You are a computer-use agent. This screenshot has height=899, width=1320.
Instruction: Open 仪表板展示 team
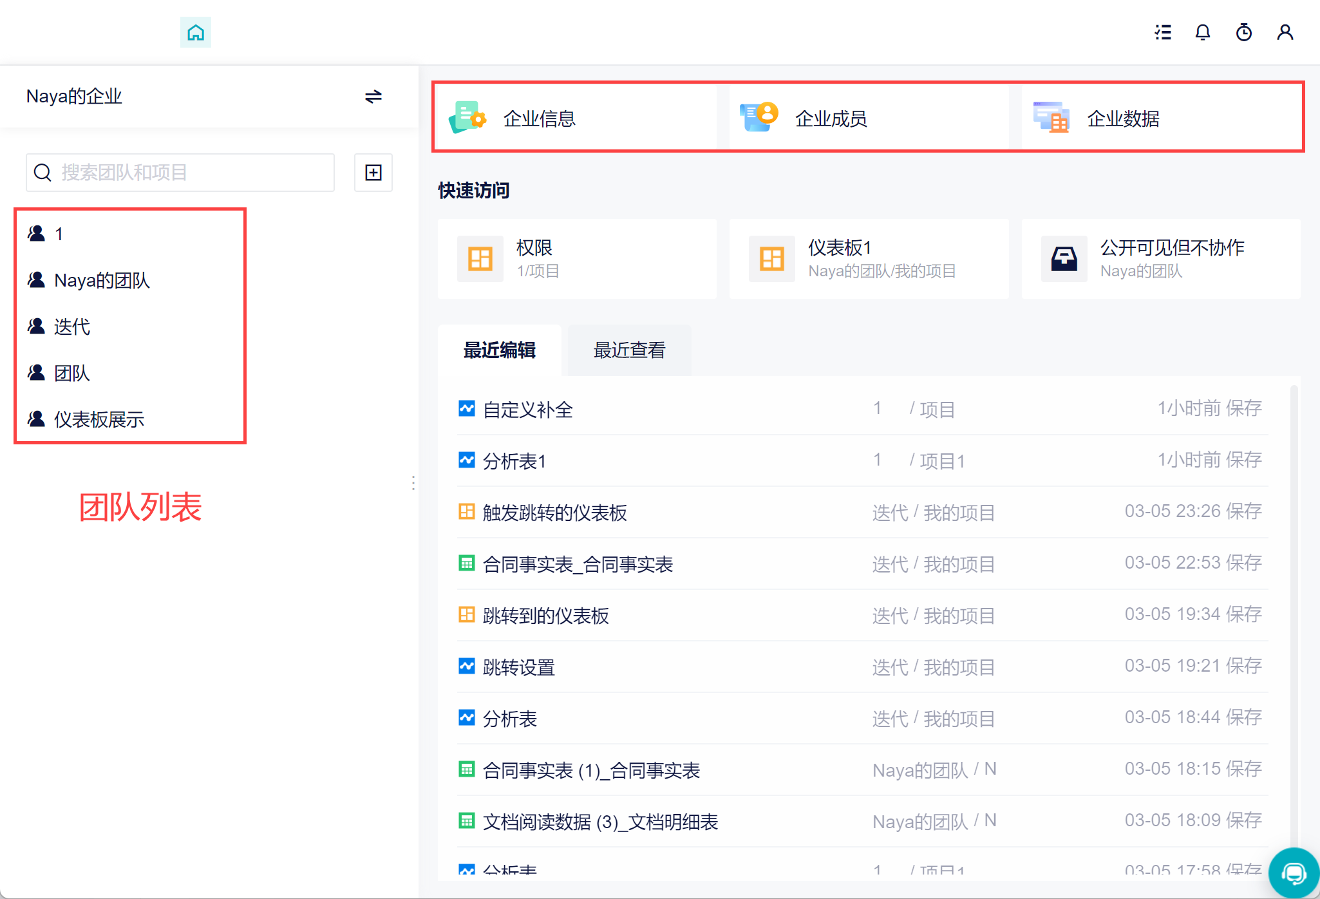click(x=99, y=420)
